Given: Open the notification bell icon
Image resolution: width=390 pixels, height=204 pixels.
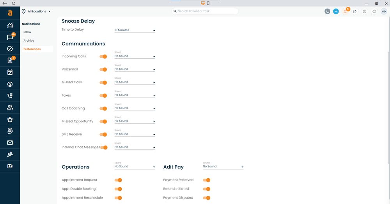Looking at the screenshot, I should [345, 11].
